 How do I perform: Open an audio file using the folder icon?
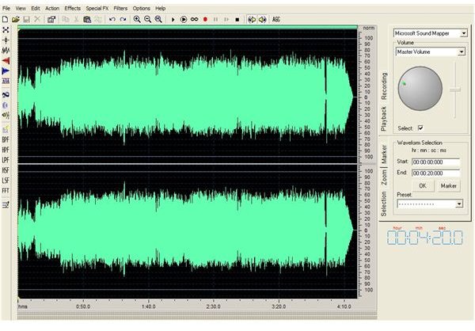point(16,19)
